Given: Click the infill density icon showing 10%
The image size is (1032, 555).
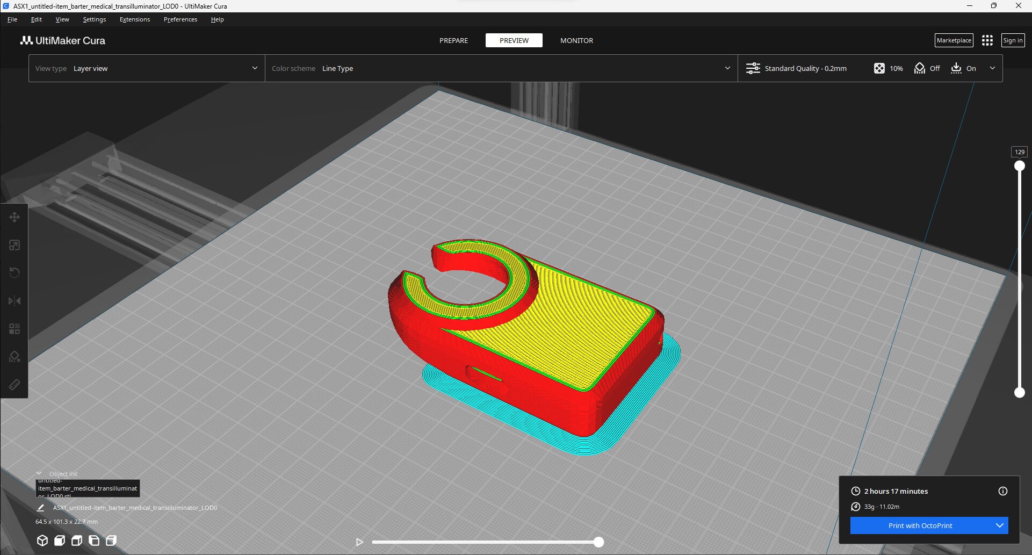Looking at the screenshot, I should click(x=879, y=68).
